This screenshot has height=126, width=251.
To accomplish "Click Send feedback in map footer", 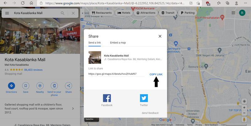I will [211, 125].
